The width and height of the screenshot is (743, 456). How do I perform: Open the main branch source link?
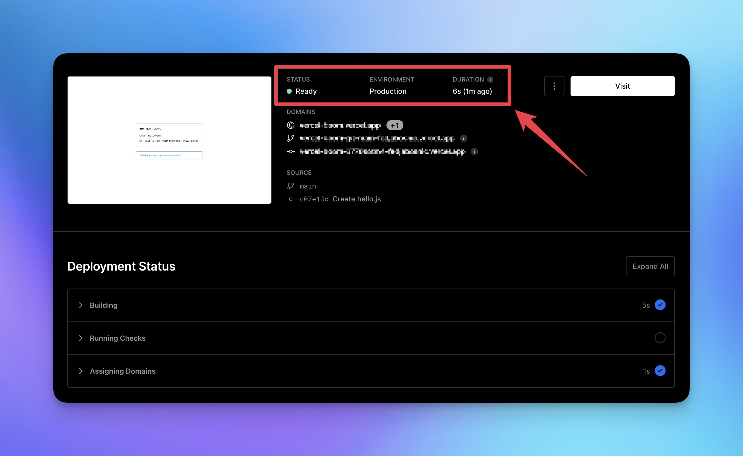point(308,186)
